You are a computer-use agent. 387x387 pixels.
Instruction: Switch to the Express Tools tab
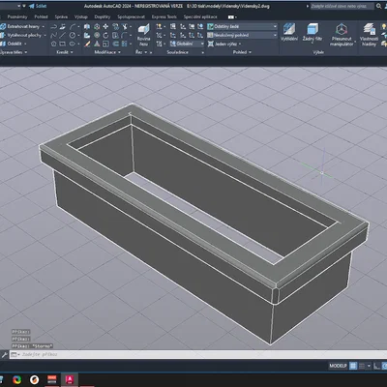point(164,16)
